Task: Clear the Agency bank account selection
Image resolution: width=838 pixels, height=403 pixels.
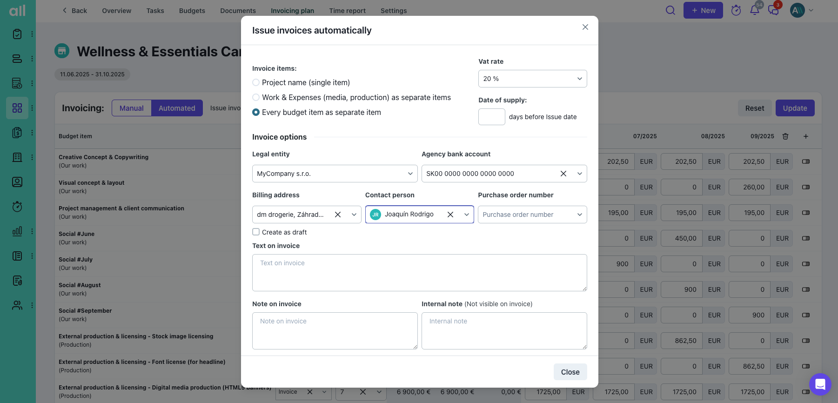Action: (x=563, y=174)
